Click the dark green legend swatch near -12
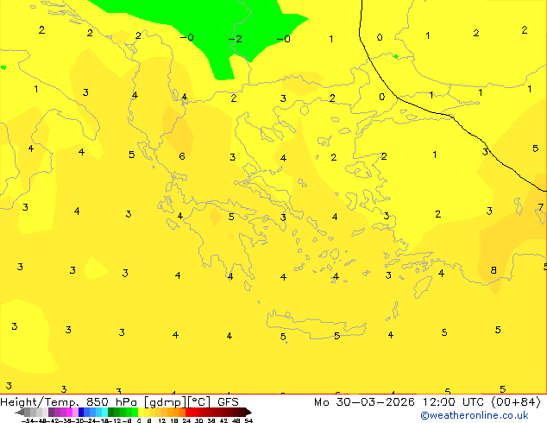 click(x=111, y=412)
